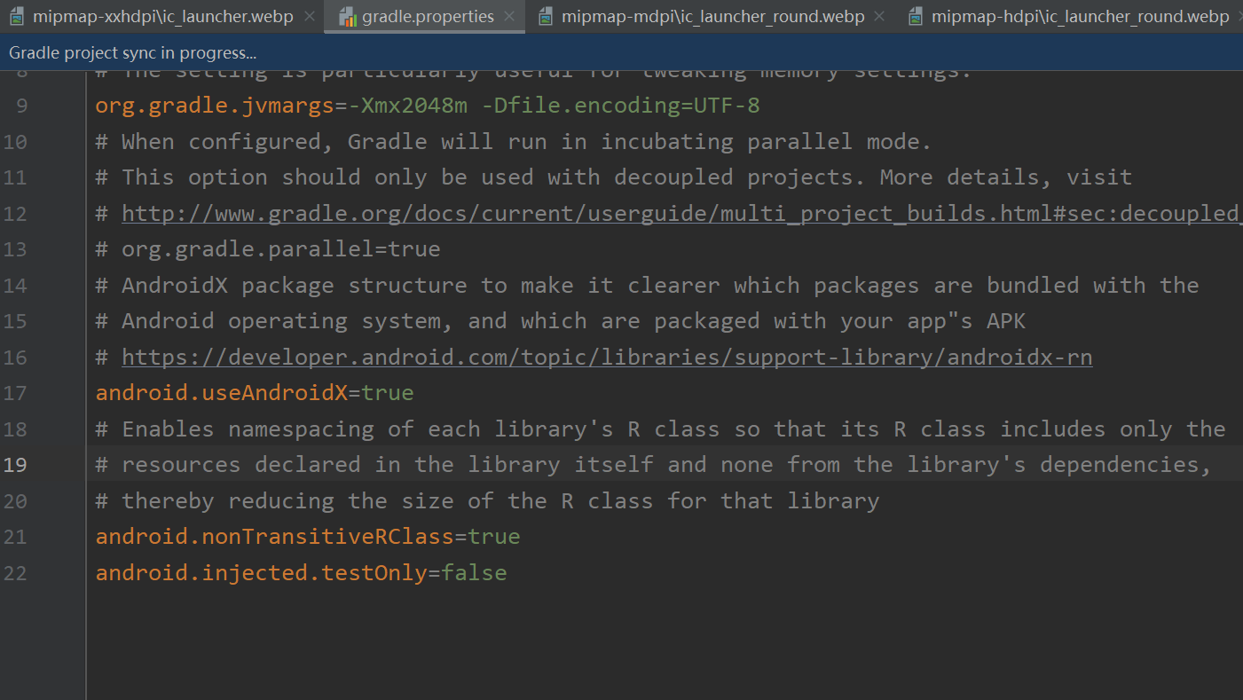This screenshot has height=700, width=1243.
Task: Switch to mipmap-xxhdpi\ic_launcher.webp tab
Action: pyautogui.click(x=162, y=16)
